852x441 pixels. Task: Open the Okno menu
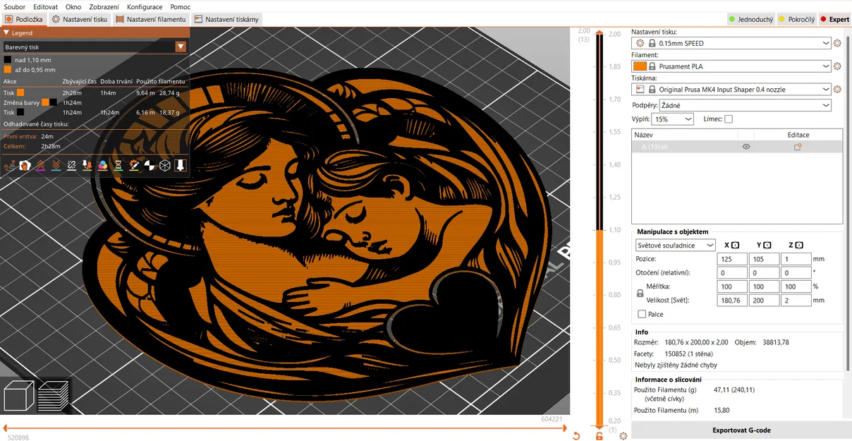pos(73,6)
